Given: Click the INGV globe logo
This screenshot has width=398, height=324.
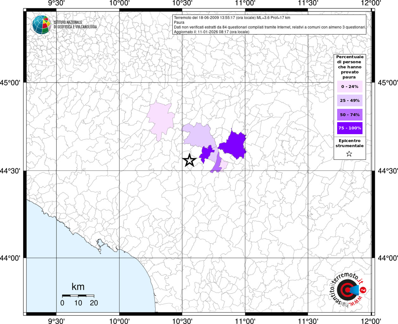Looking at the screenshot, I should pos(42,25).
